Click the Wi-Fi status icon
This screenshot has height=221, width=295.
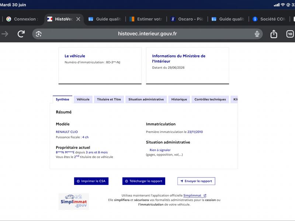(x=283, y=5)
